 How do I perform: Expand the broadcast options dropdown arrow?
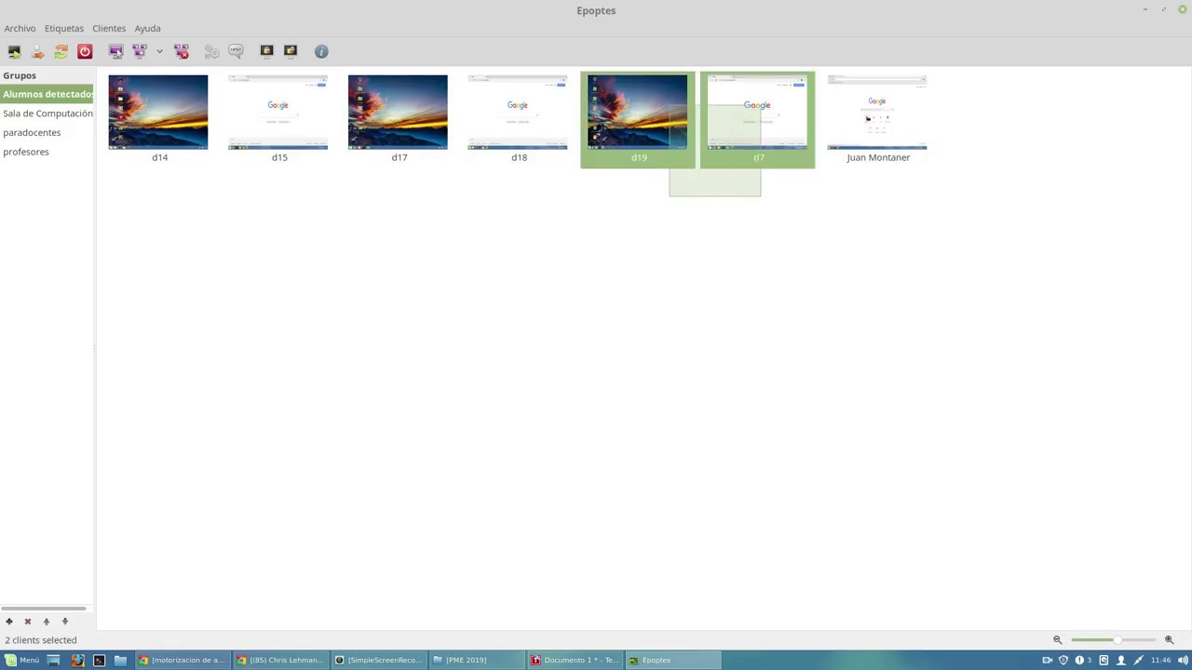point(159,51)
